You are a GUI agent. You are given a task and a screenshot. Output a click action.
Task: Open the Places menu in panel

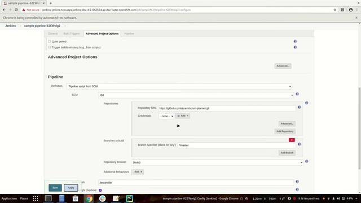point(24,198)
